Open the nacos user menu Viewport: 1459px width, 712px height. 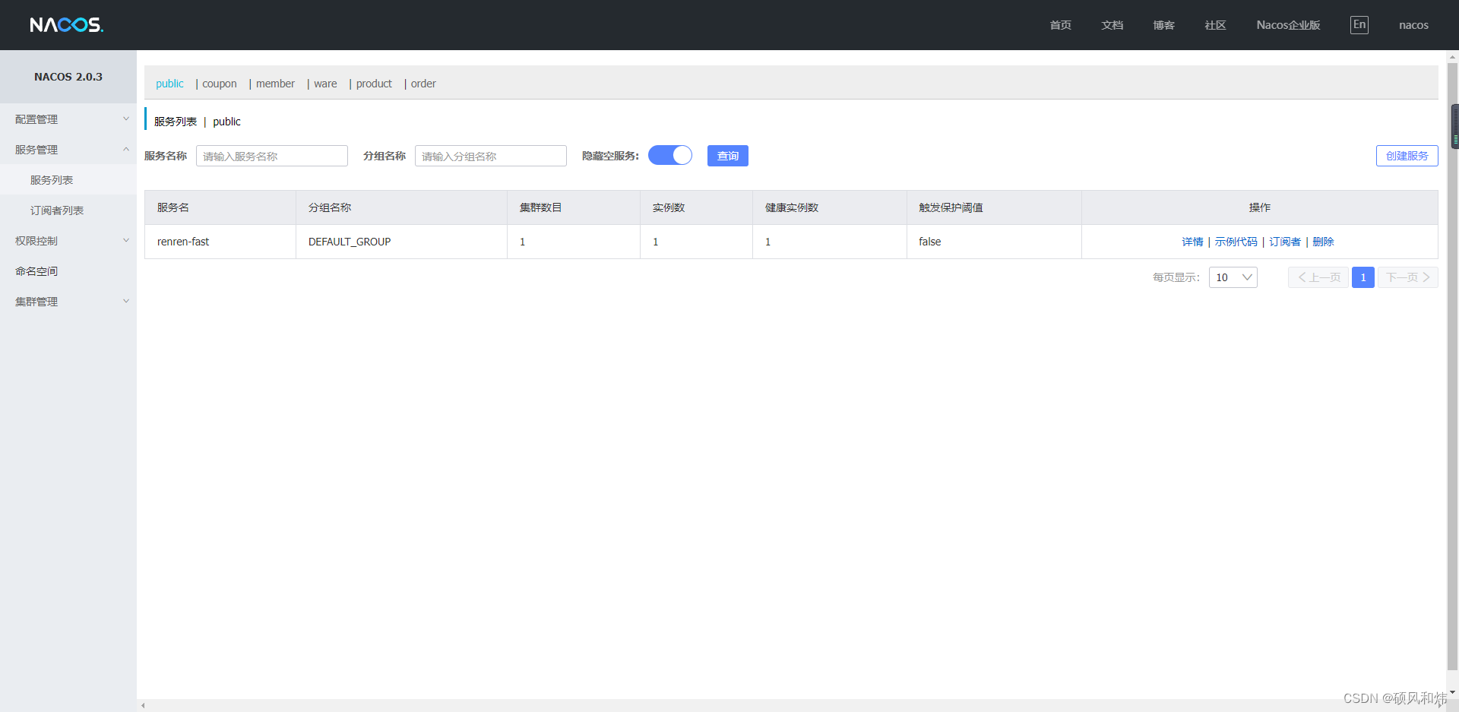pyautogui.click(x=1413, y=25)
